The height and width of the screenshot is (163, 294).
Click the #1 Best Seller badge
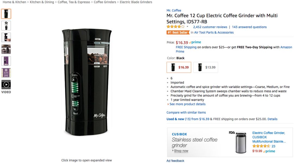(178, 32)
